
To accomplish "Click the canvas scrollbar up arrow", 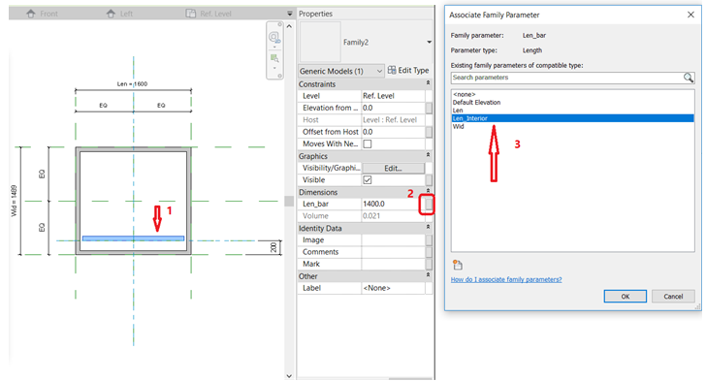I will coord(289,26).
